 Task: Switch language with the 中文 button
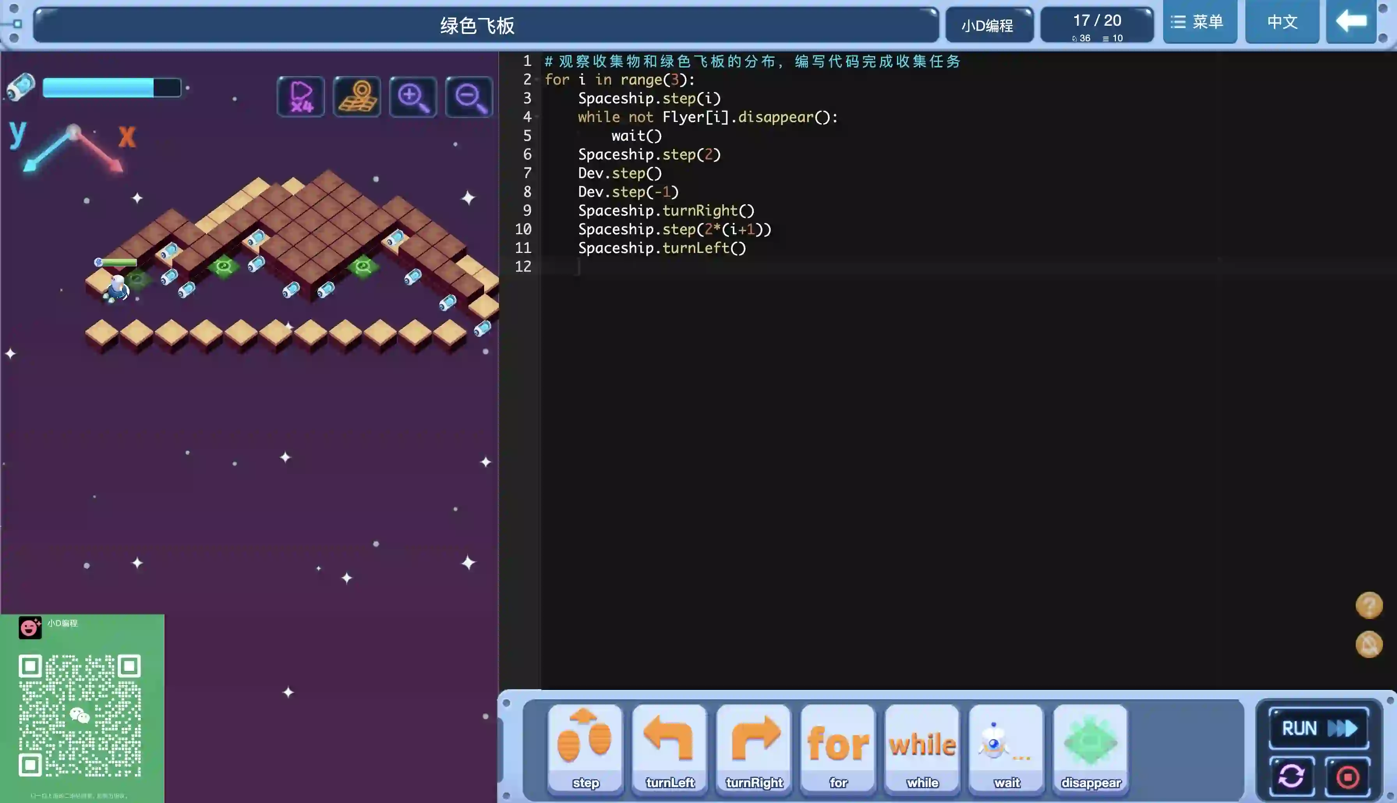pos(1282,22)
